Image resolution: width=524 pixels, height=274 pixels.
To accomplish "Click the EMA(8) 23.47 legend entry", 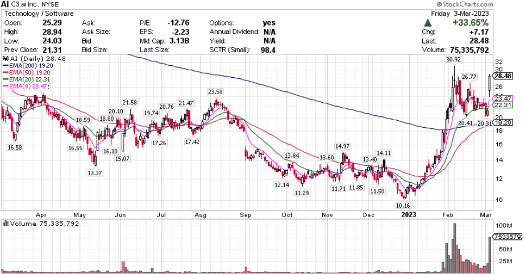I will 26,86.
